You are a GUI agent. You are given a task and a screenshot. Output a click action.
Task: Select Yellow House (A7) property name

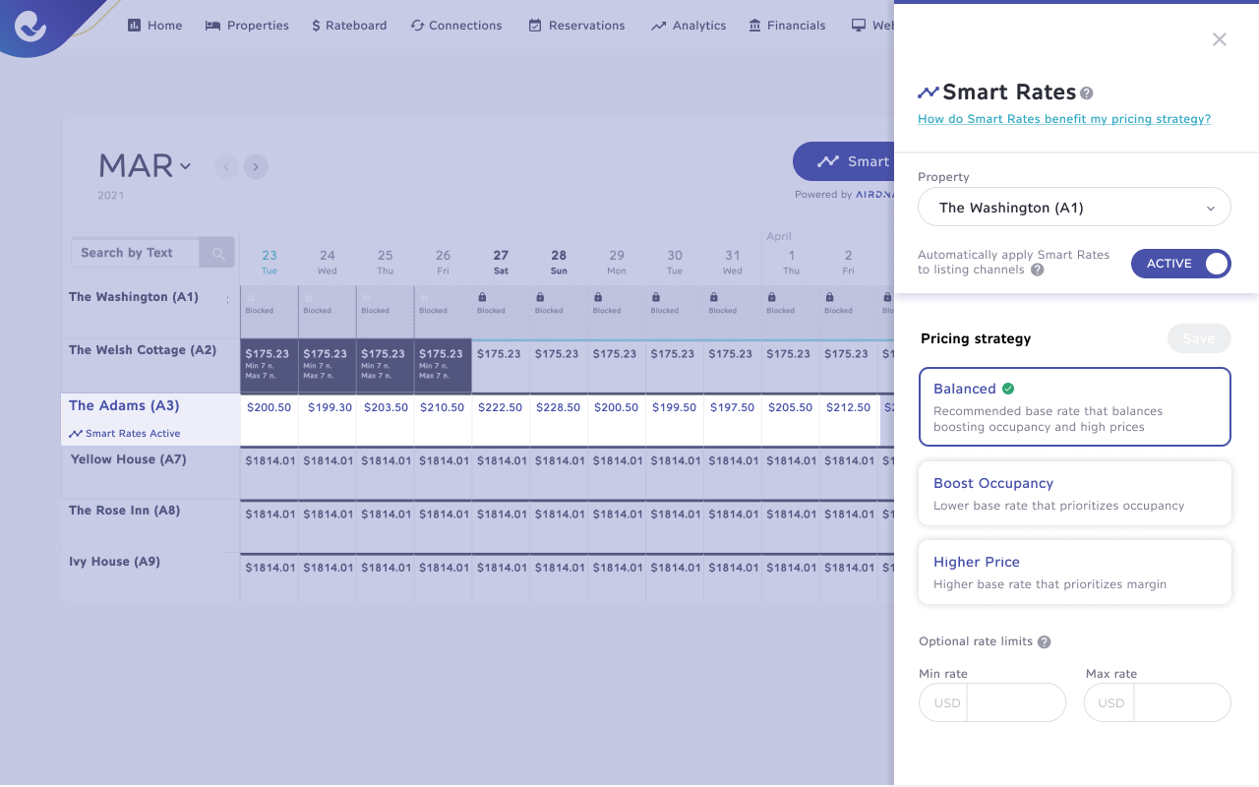[x=128, y=459]
